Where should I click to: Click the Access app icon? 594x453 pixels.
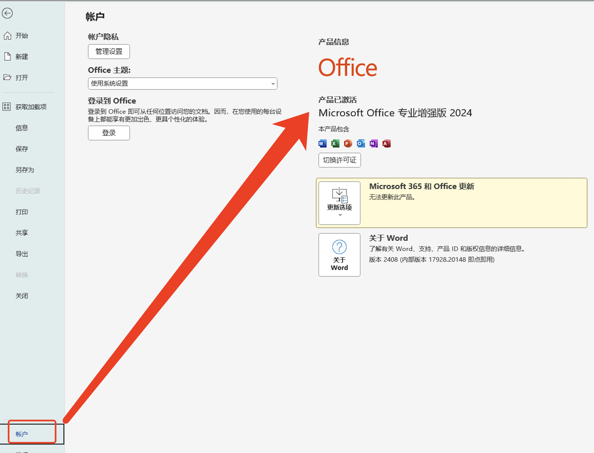click(x=386, y=143)
